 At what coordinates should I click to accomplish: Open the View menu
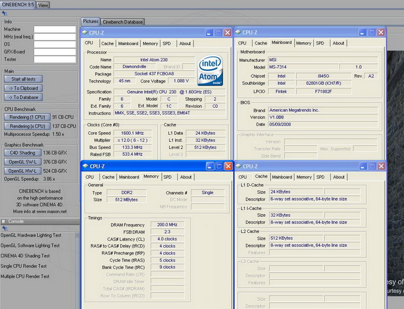click(x=43, y=5)
